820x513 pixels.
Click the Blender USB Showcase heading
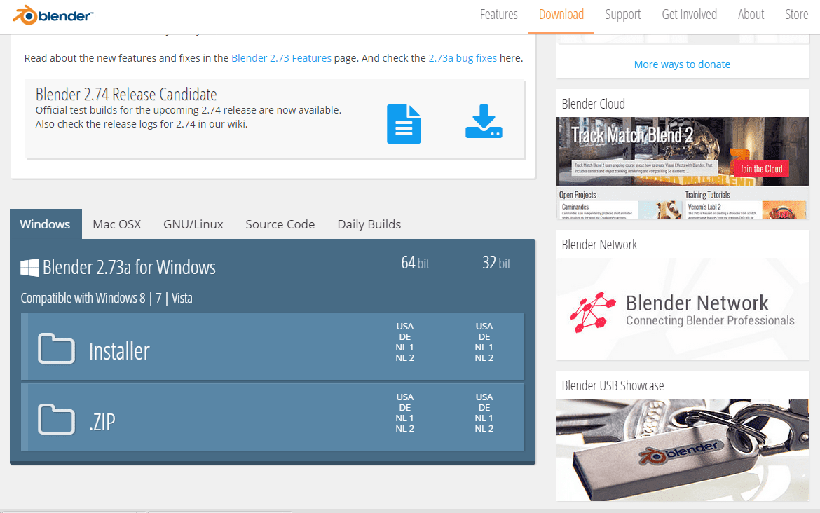click(613, 385)
